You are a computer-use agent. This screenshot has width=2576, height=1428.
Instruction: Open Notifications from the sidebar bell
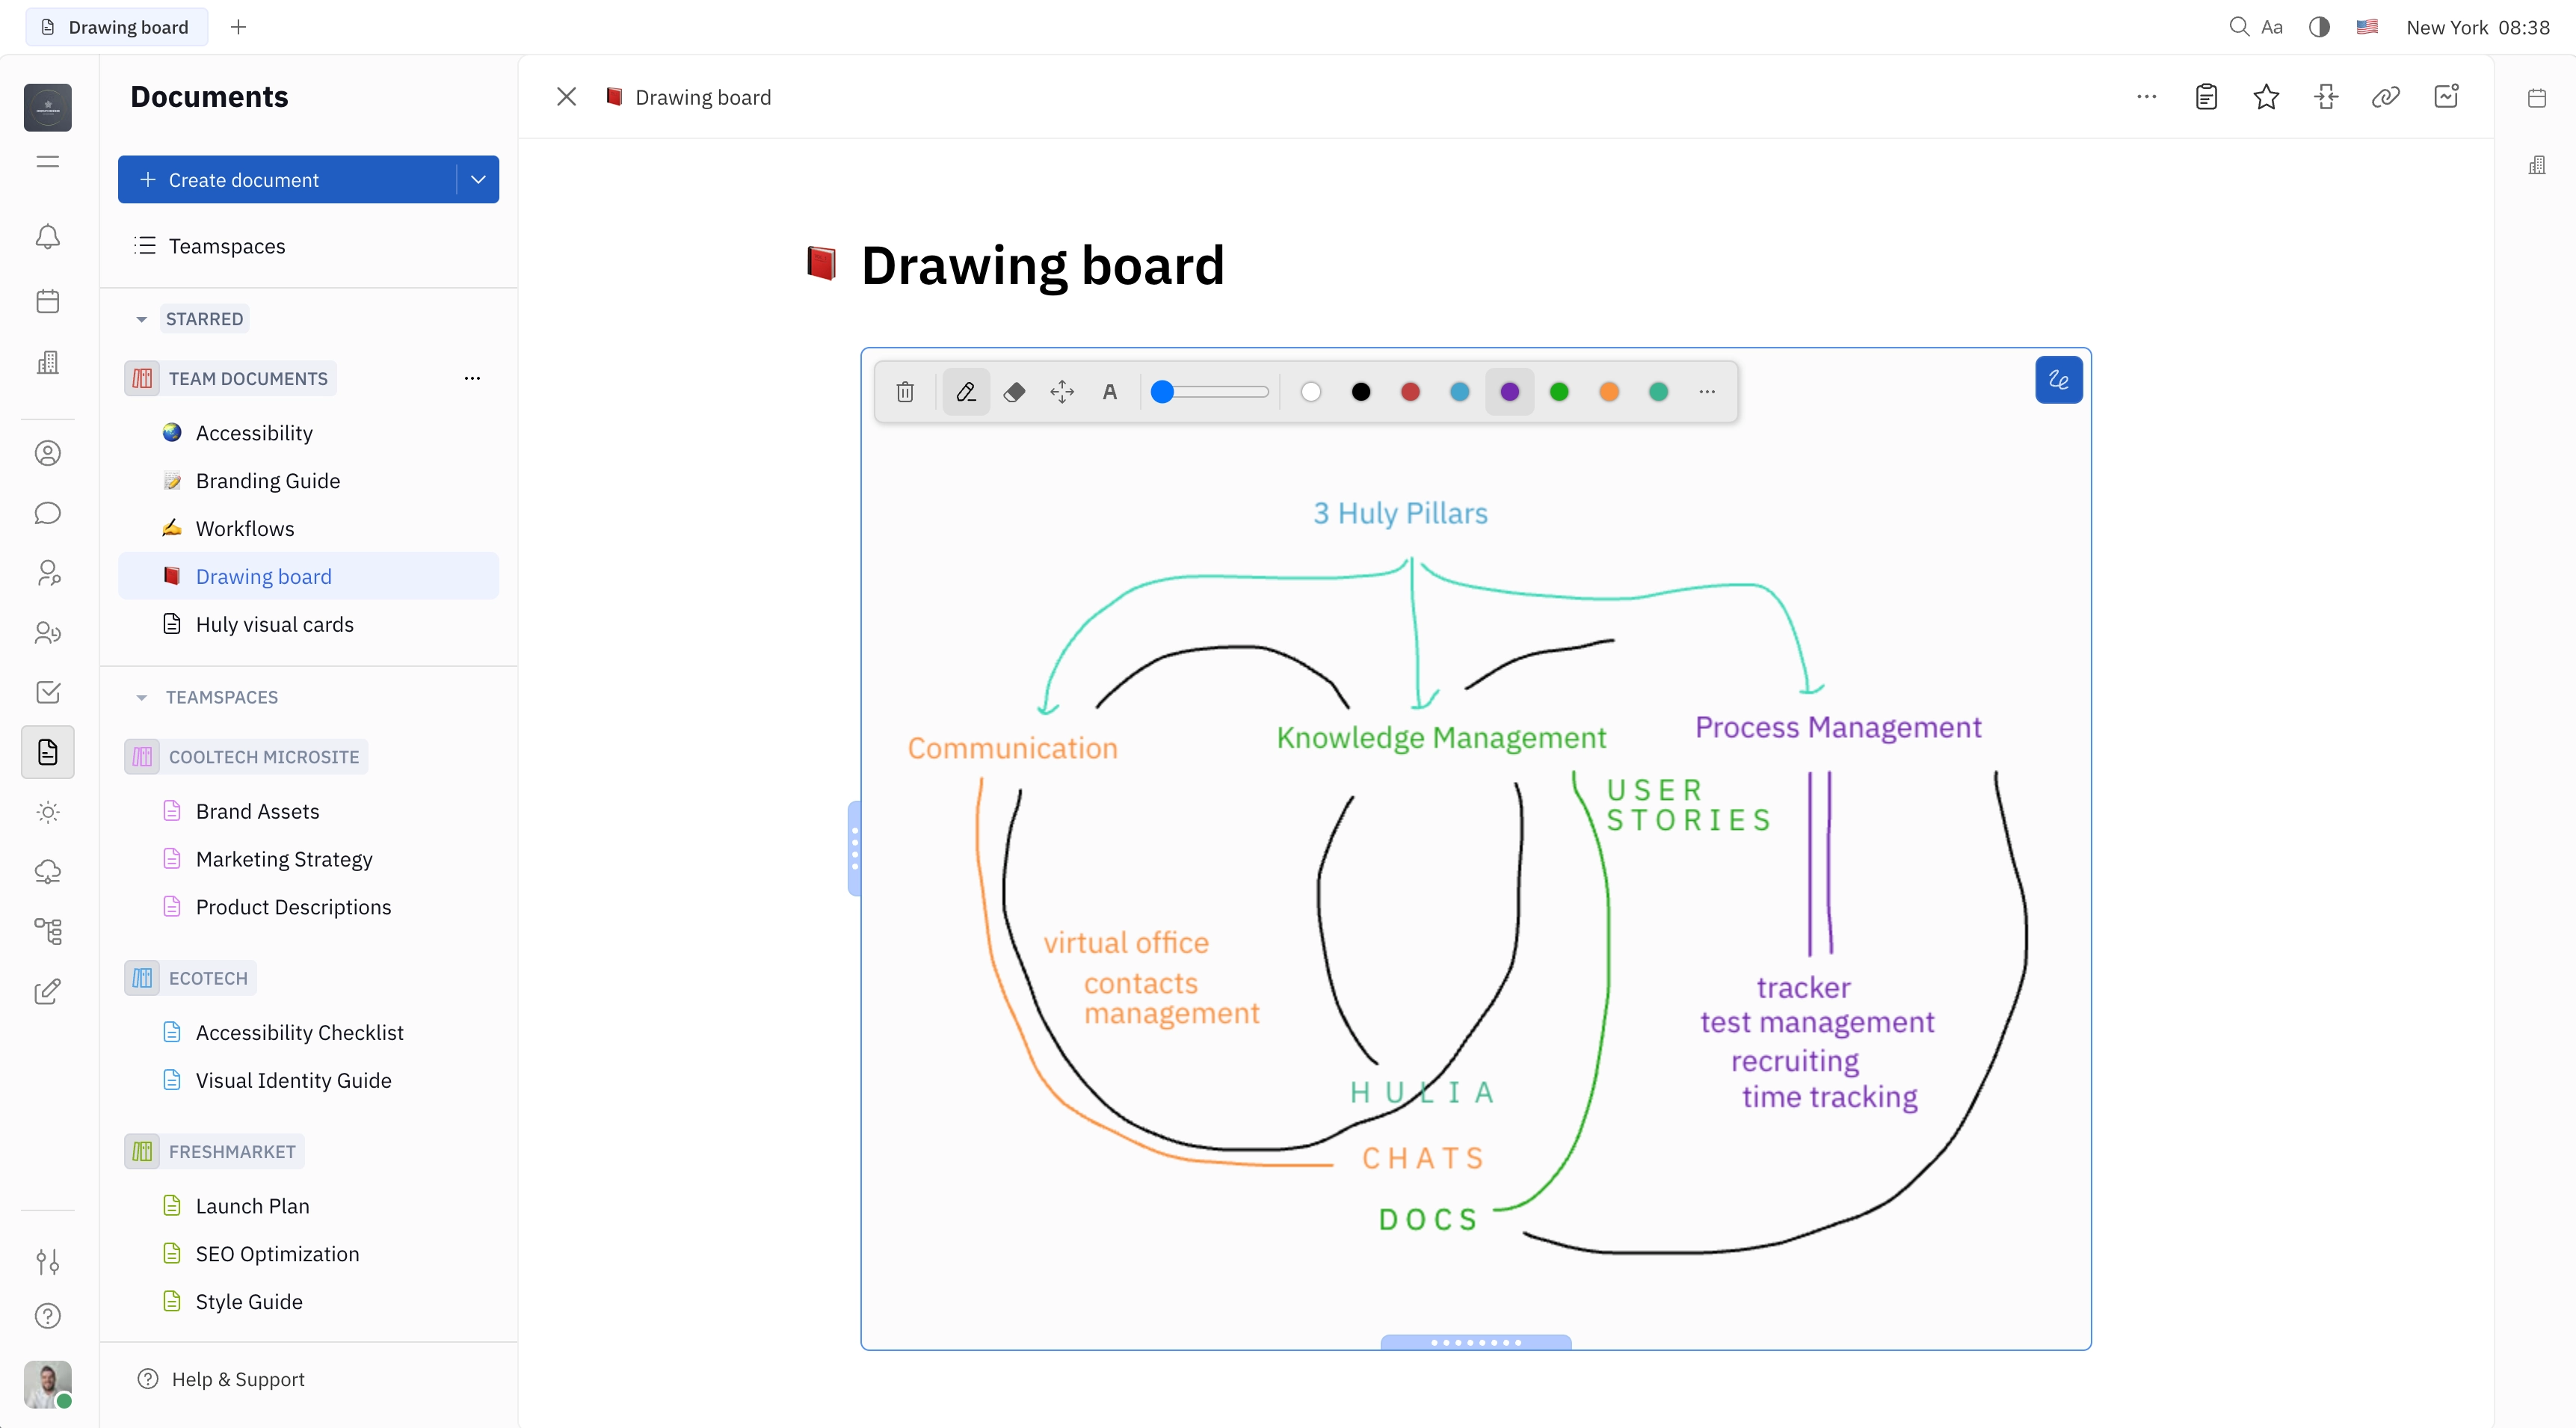tap(47, 237)
